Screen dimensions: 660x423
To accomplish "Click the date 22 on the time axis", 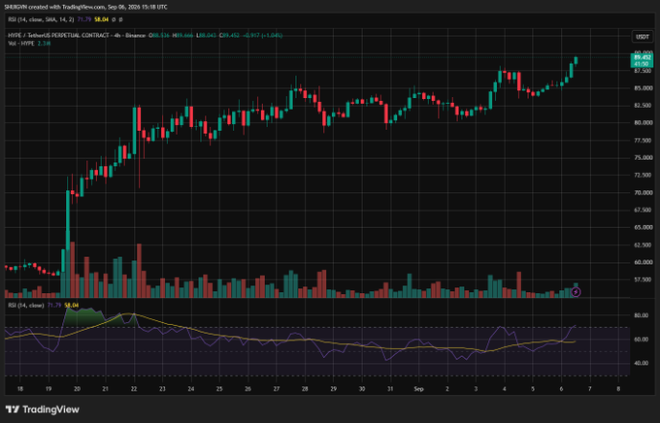I will coord(134,389).
